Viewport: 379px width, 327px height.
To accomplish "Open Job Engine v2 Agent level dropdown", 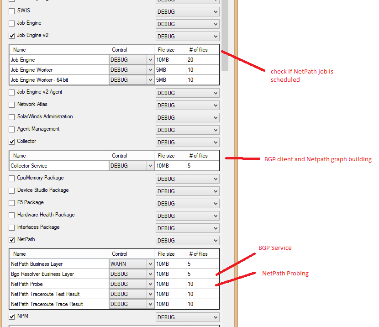I will click(x=188, y=93).
